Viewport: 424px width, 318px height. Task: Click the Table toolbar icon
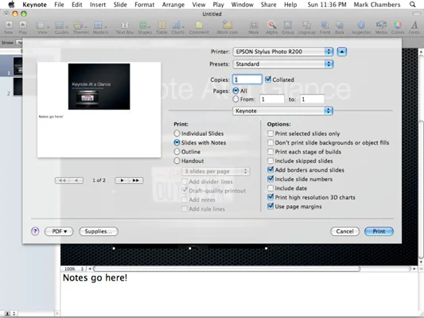click(x=161, y=25)
